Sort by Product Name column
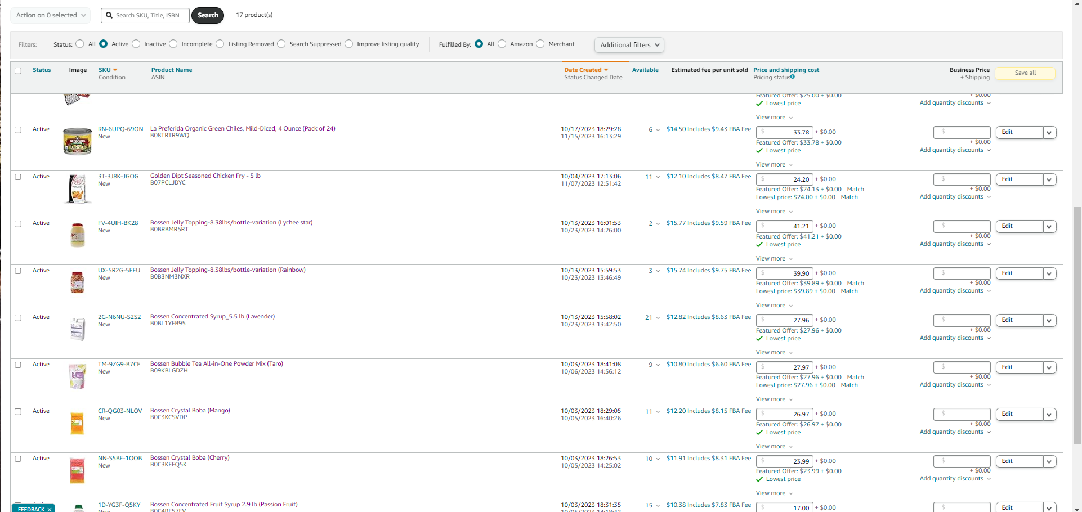This screenshot has width=1082, height=512. [x=172, y=70]
